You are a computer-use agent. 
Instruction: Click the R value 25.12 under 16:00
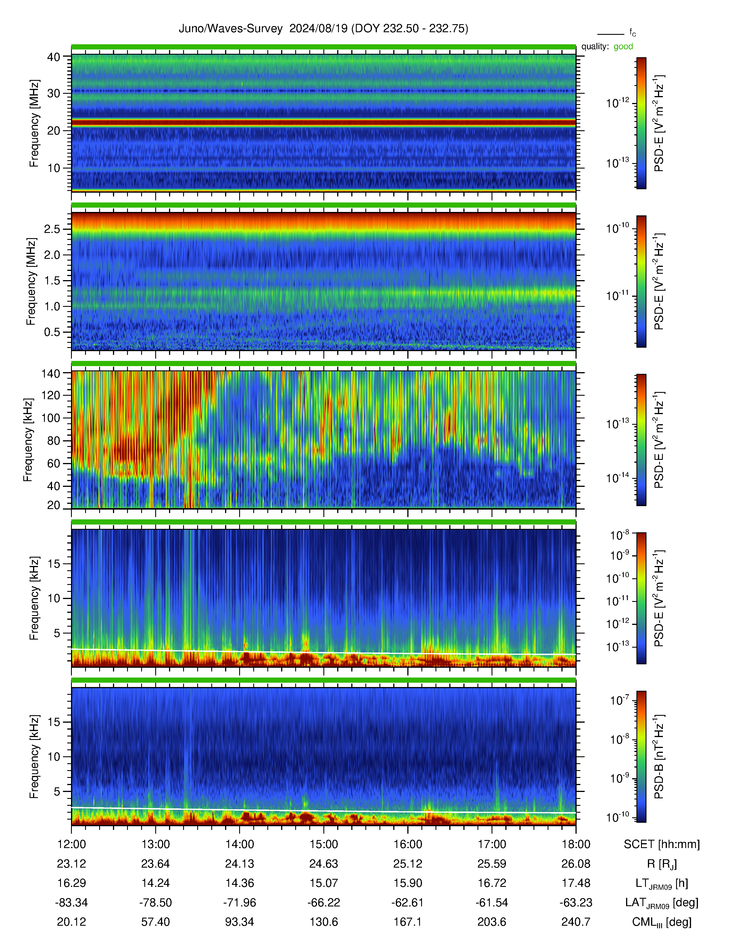click(x=408, y=864)
